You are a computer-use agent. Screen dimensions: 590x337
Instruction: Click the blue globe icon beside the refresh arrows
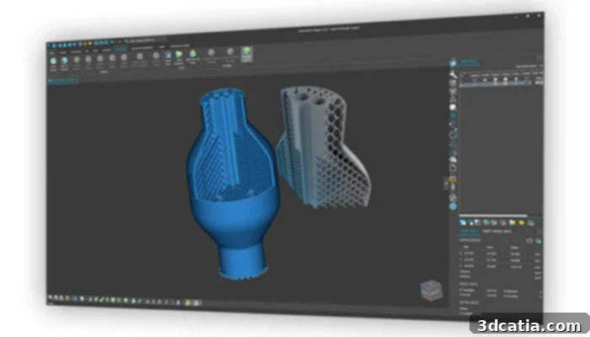point(538,241)
